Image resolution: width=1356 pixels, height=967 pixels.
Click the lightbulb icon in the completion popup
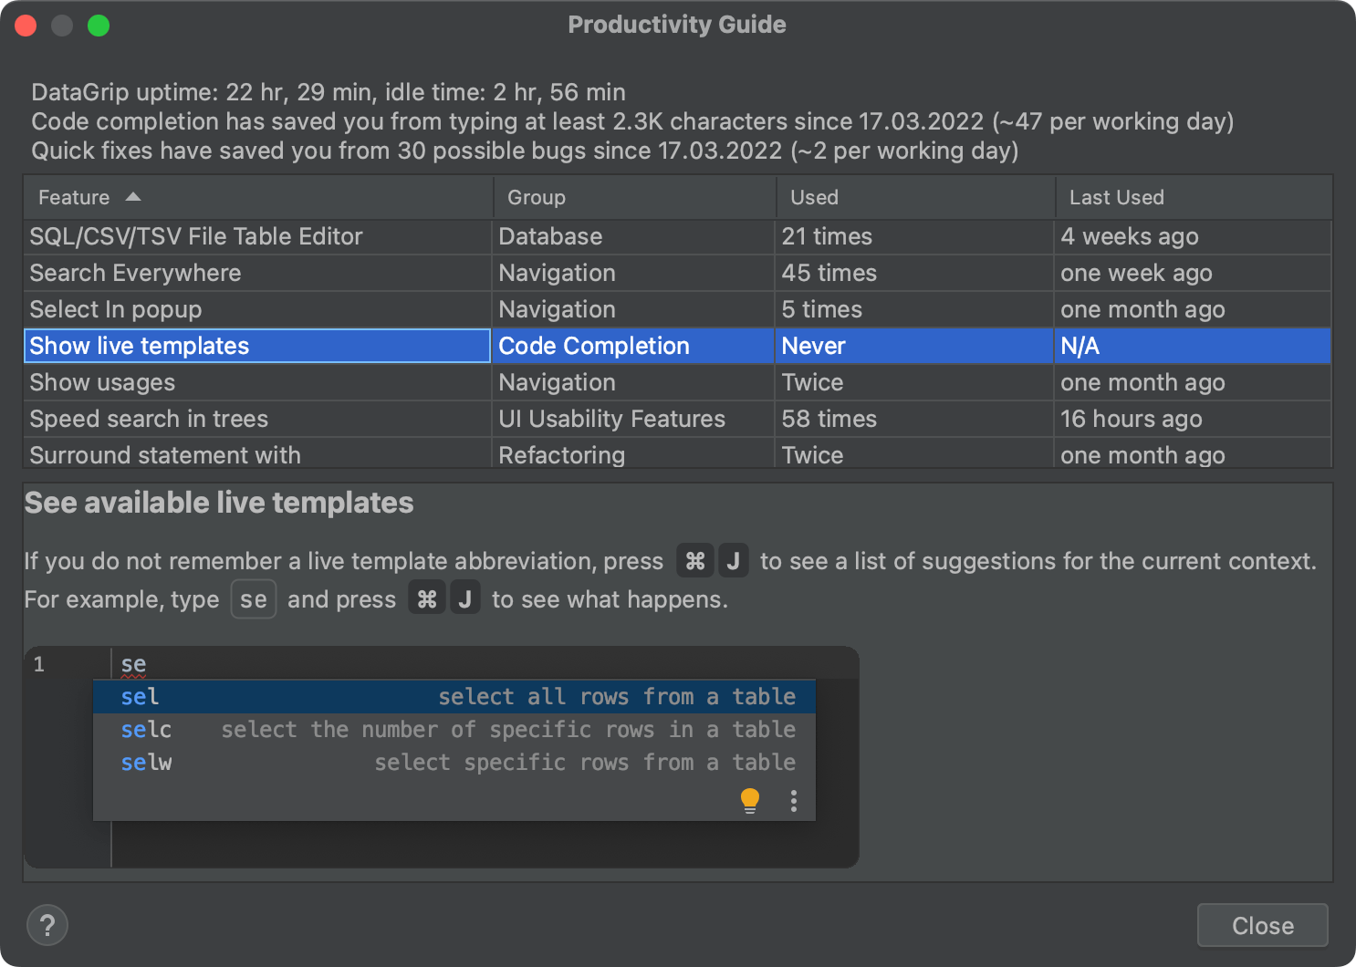pos(750,799)
